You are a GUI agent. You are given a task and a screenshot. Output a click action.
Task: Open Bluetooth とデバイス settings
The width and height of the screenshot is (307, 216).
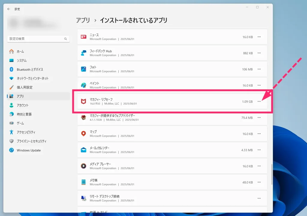pos(38,70)
